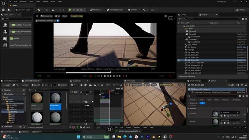
Task: Click the play reverse arrow in viewport transport
Action: point(108,76)
